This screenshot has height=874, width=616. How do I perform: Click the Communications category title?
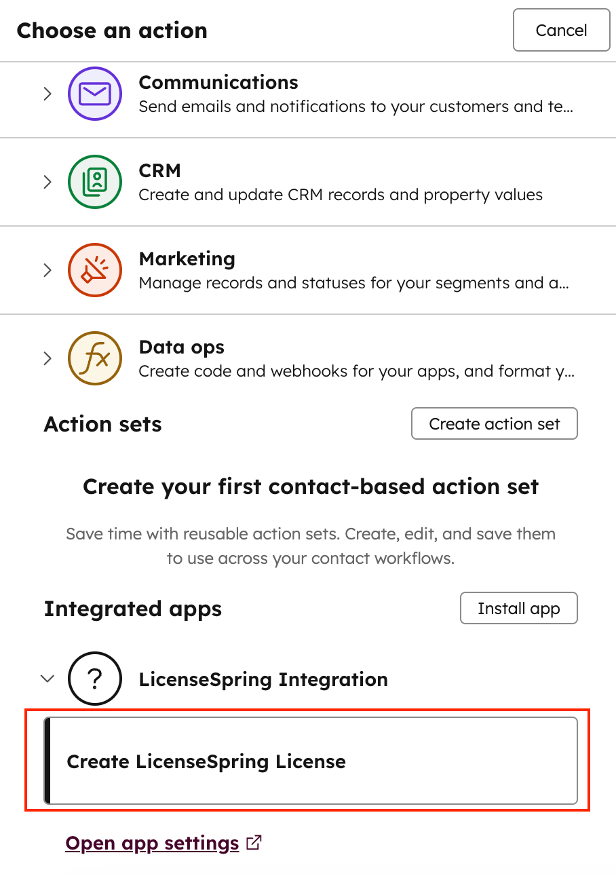pyautogui.click(x=218, y=83)
